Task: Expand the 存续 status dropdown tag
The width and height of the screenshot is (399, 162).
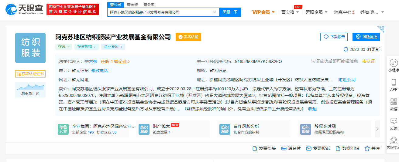Action: point(64,47)
